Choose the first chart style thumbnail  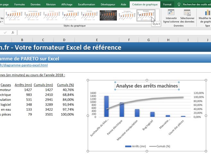14,15
